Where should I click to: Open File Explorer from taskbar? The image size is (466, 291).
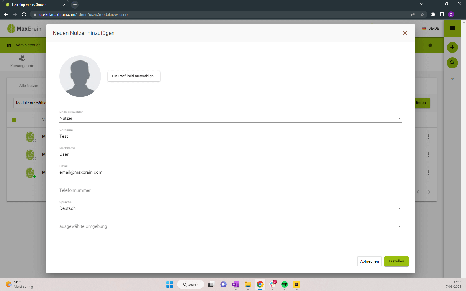248,284
